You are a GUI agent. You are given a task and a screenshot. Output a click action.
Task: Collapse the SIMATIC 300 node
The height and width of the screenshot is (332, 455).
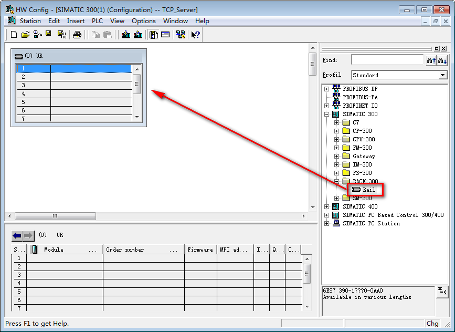(327, 114)
